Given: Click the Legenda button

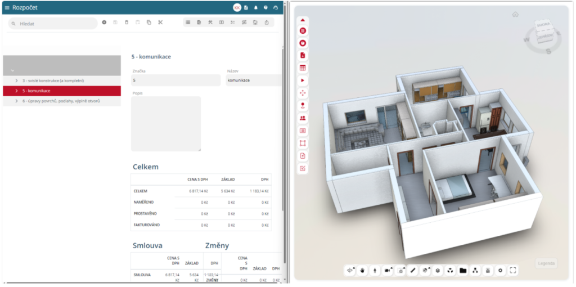Looking at the screenshot, I should pyautogui.click(x=546, y=263).
